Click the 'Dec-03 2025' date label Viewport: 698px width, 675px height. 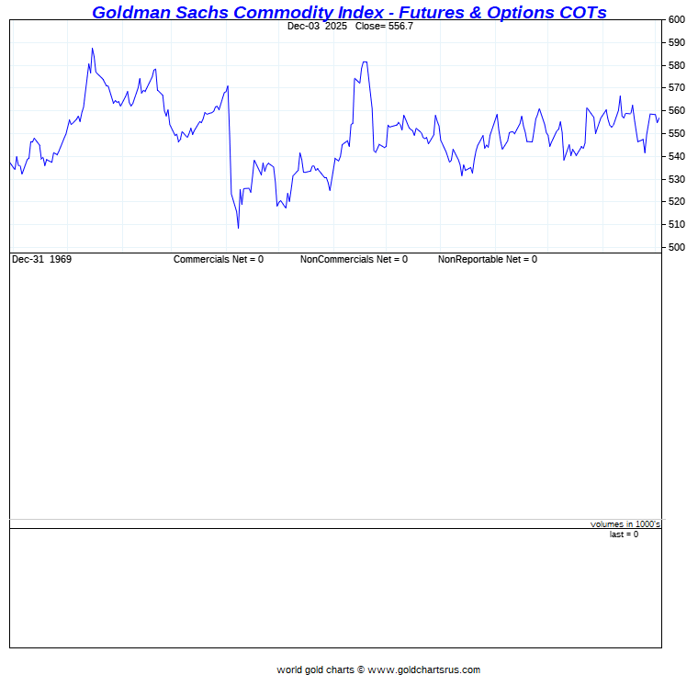pos(317,27)
